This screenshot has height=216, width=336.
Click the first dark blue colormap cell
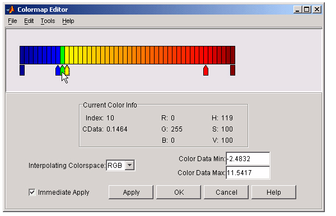pos(22,55)
